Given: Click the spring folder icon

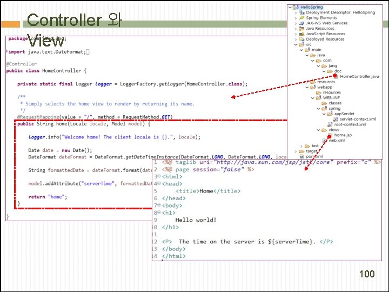Looking at the screenshot, I should [324, 109].
